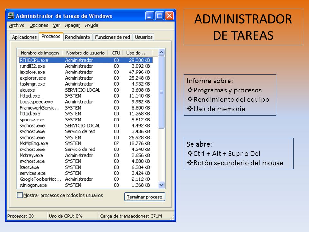Click the Informa sobre: heading

coord(210,81)
